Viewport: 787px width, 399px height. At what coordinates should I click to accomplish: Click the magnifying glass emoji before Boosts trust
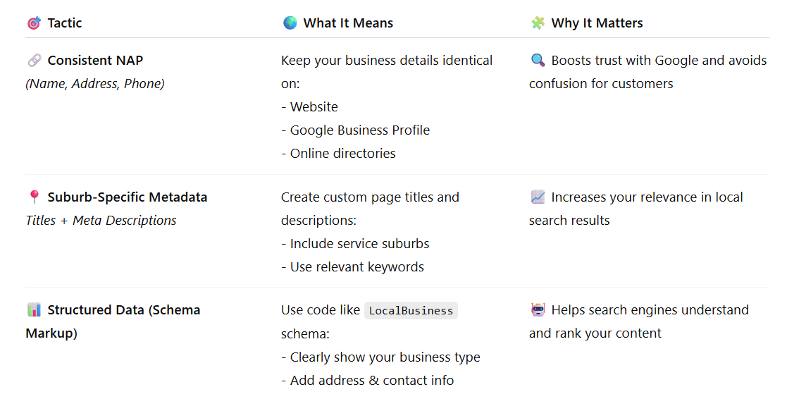[x=538, y=61]
